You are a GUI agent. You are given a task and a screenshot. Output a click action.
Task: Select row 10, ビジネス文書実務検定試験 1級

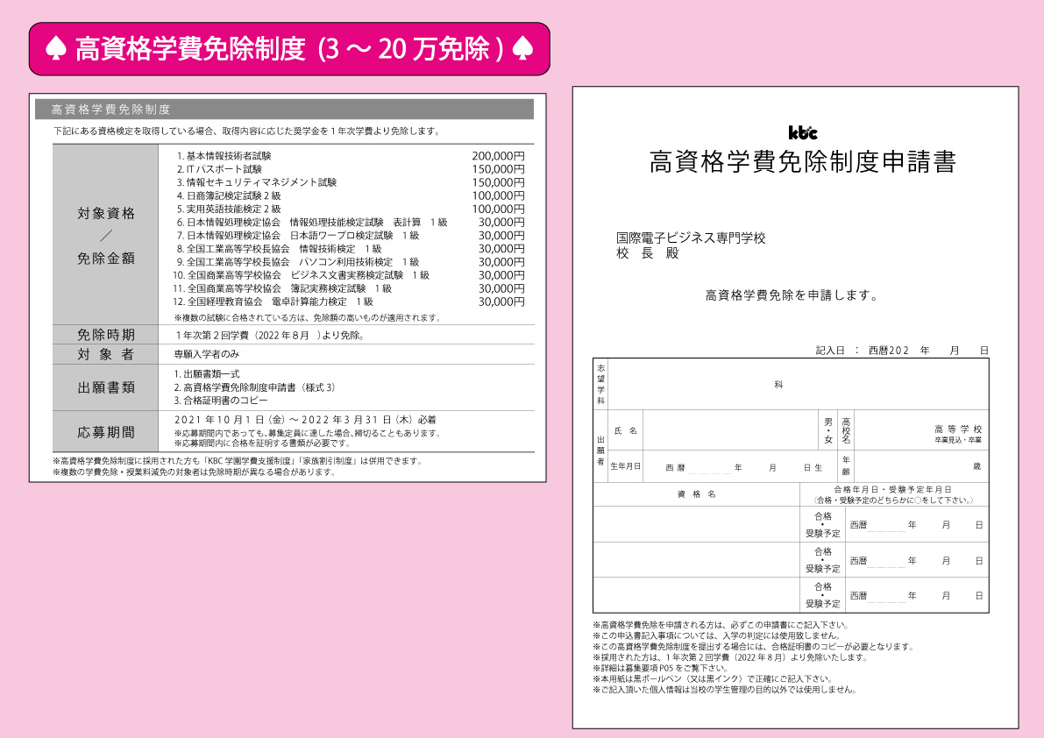tap(349, 275)
